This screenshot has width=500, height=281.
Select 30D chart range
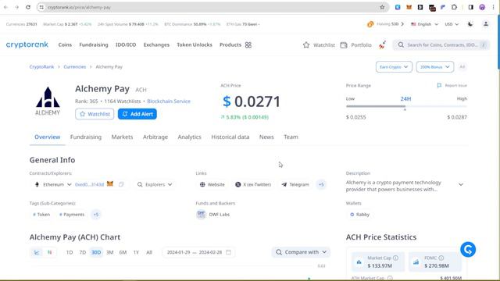click(96, 252)
